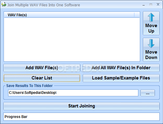163x124 pixels.
Task: Close the Join Multiple WAV Files window
Action: coord(158,5)
